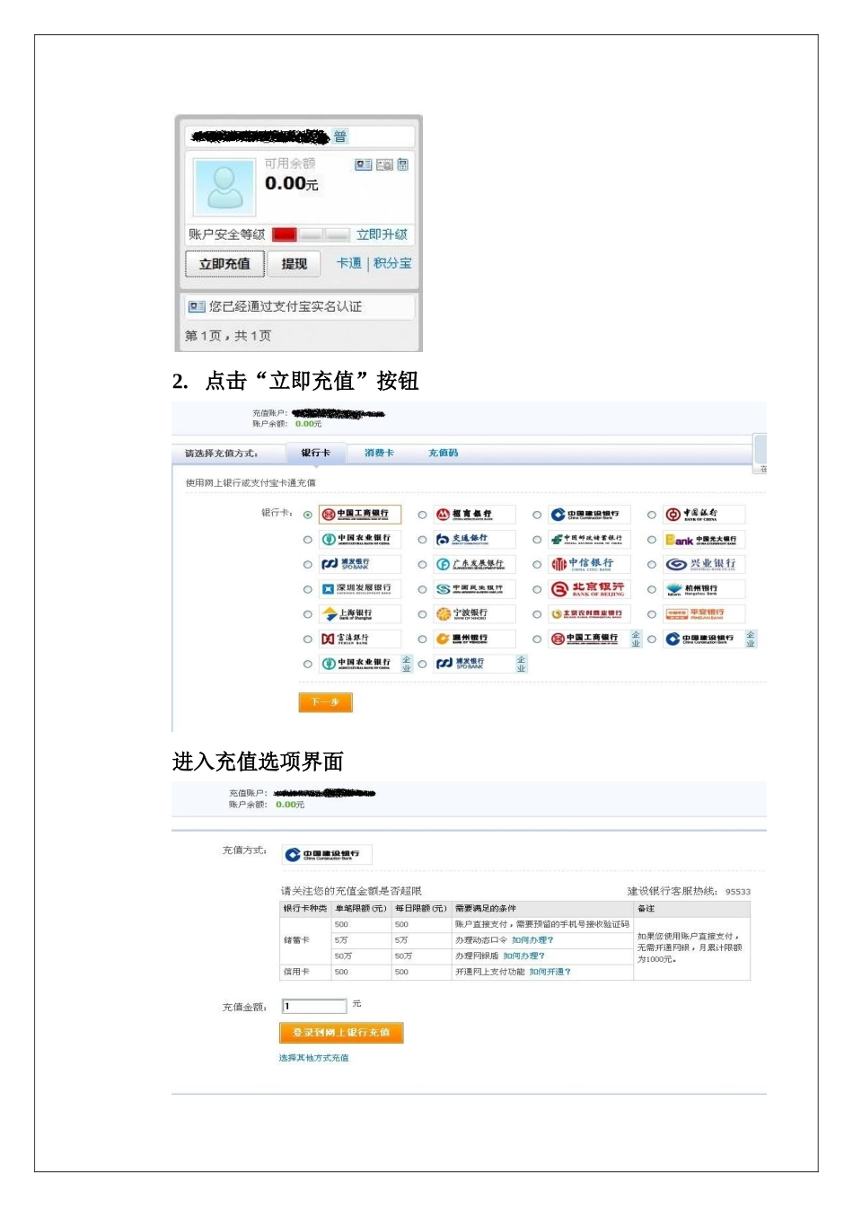This screenshot has height=1207, width=853.
Task: Click the user avatar picture
Action: pyautogui.click(x=224, y=187)
